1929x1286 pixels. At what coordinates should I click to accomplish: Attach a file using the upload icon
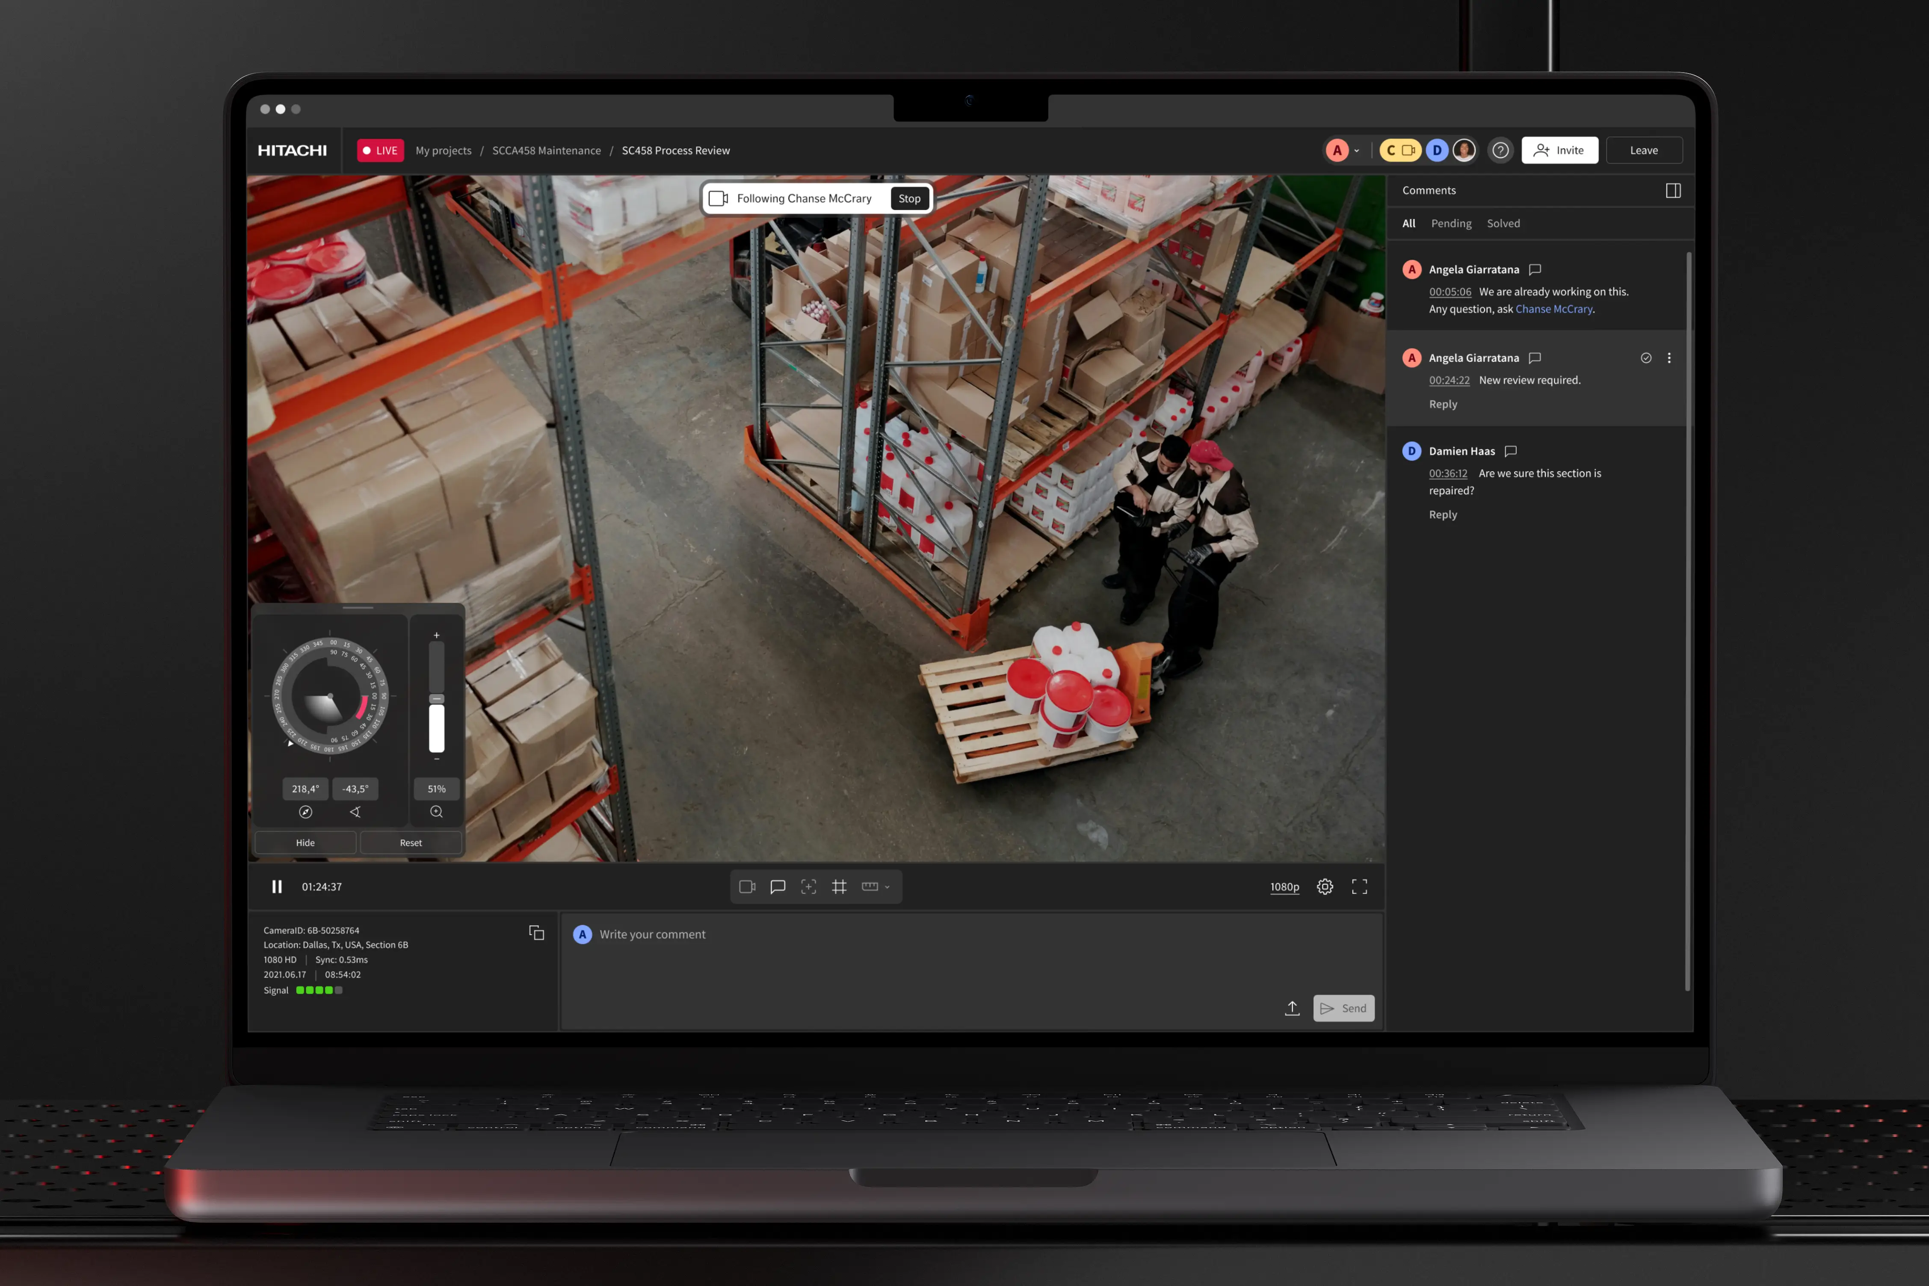click(x=1292, y=1008)
